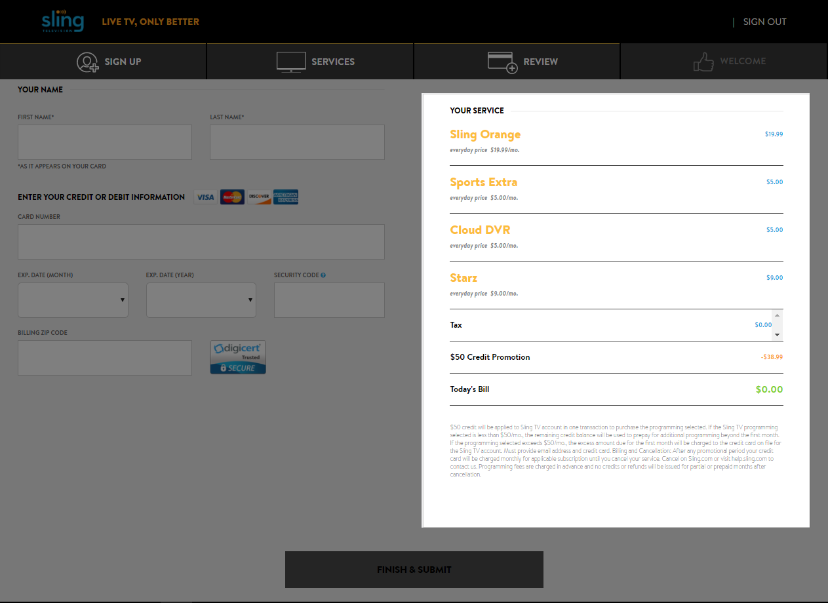The height and width of the screenshot is (603, 828).
Task: Click the American Express card logo
Action: [286, 197]
